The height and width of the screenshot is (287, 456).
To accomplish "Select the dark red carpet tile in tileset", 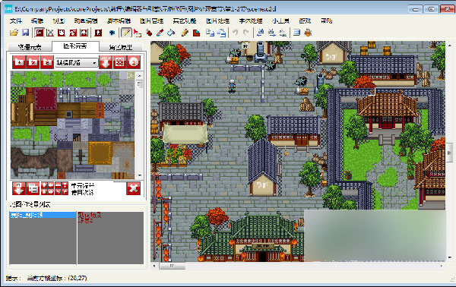I will [46, 99].
